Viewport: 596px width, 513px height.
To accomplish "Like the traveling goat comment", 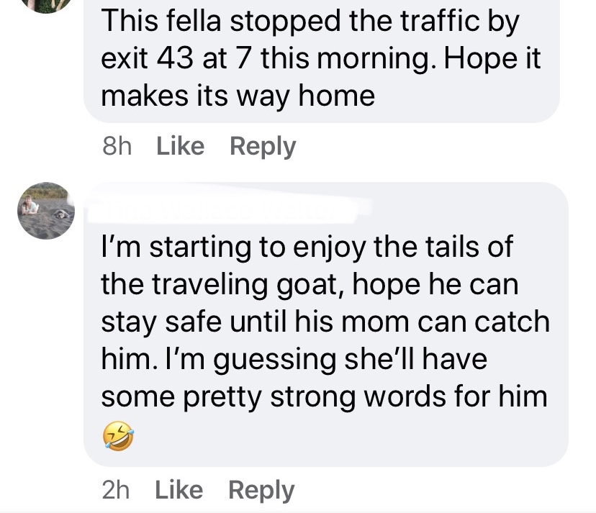I will coord(180,490).
